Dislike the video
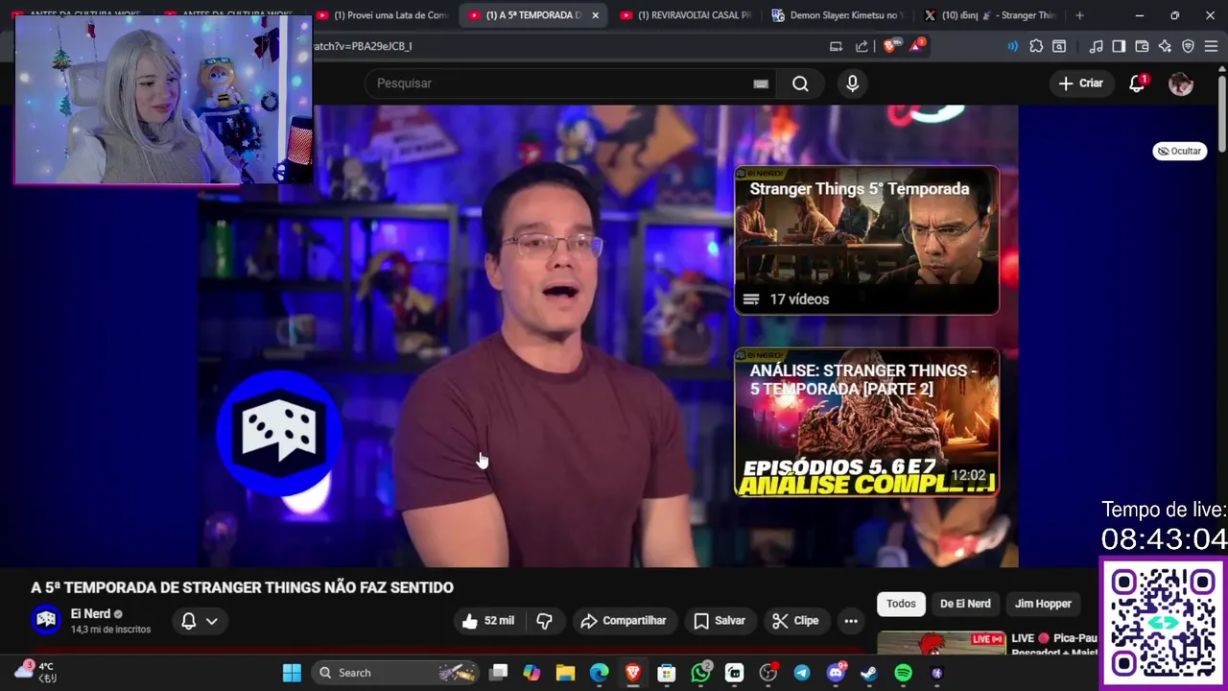This screenshot has width=1228, height=691. click(544, 621)
